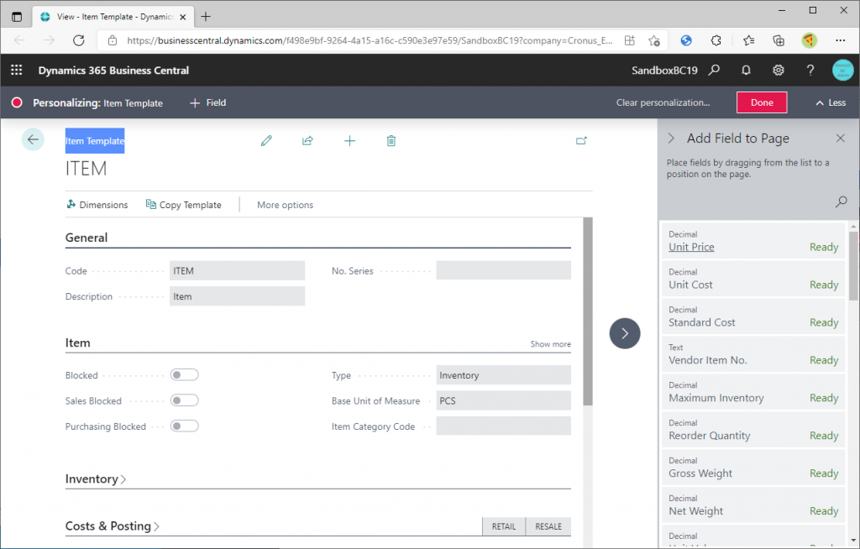The width and height of the screenshot is (860, 549).
Task: Click the back arrow on the Item Template page
Action: point(33,139)
